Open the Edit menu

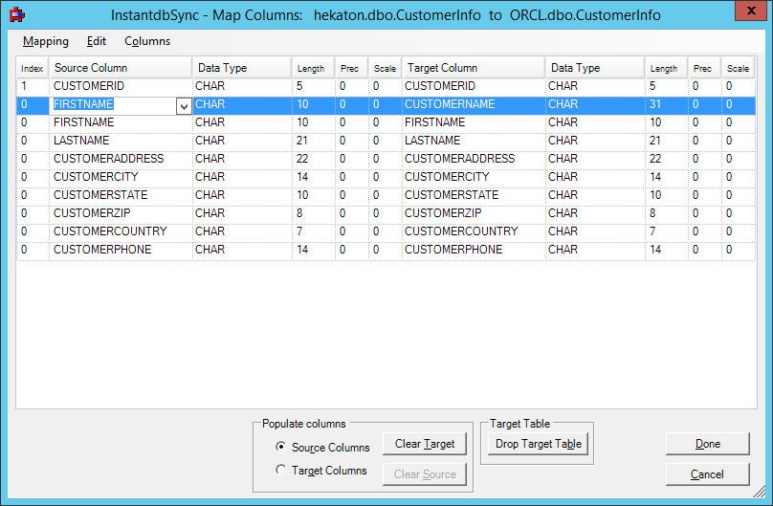[x=96, y=41]
